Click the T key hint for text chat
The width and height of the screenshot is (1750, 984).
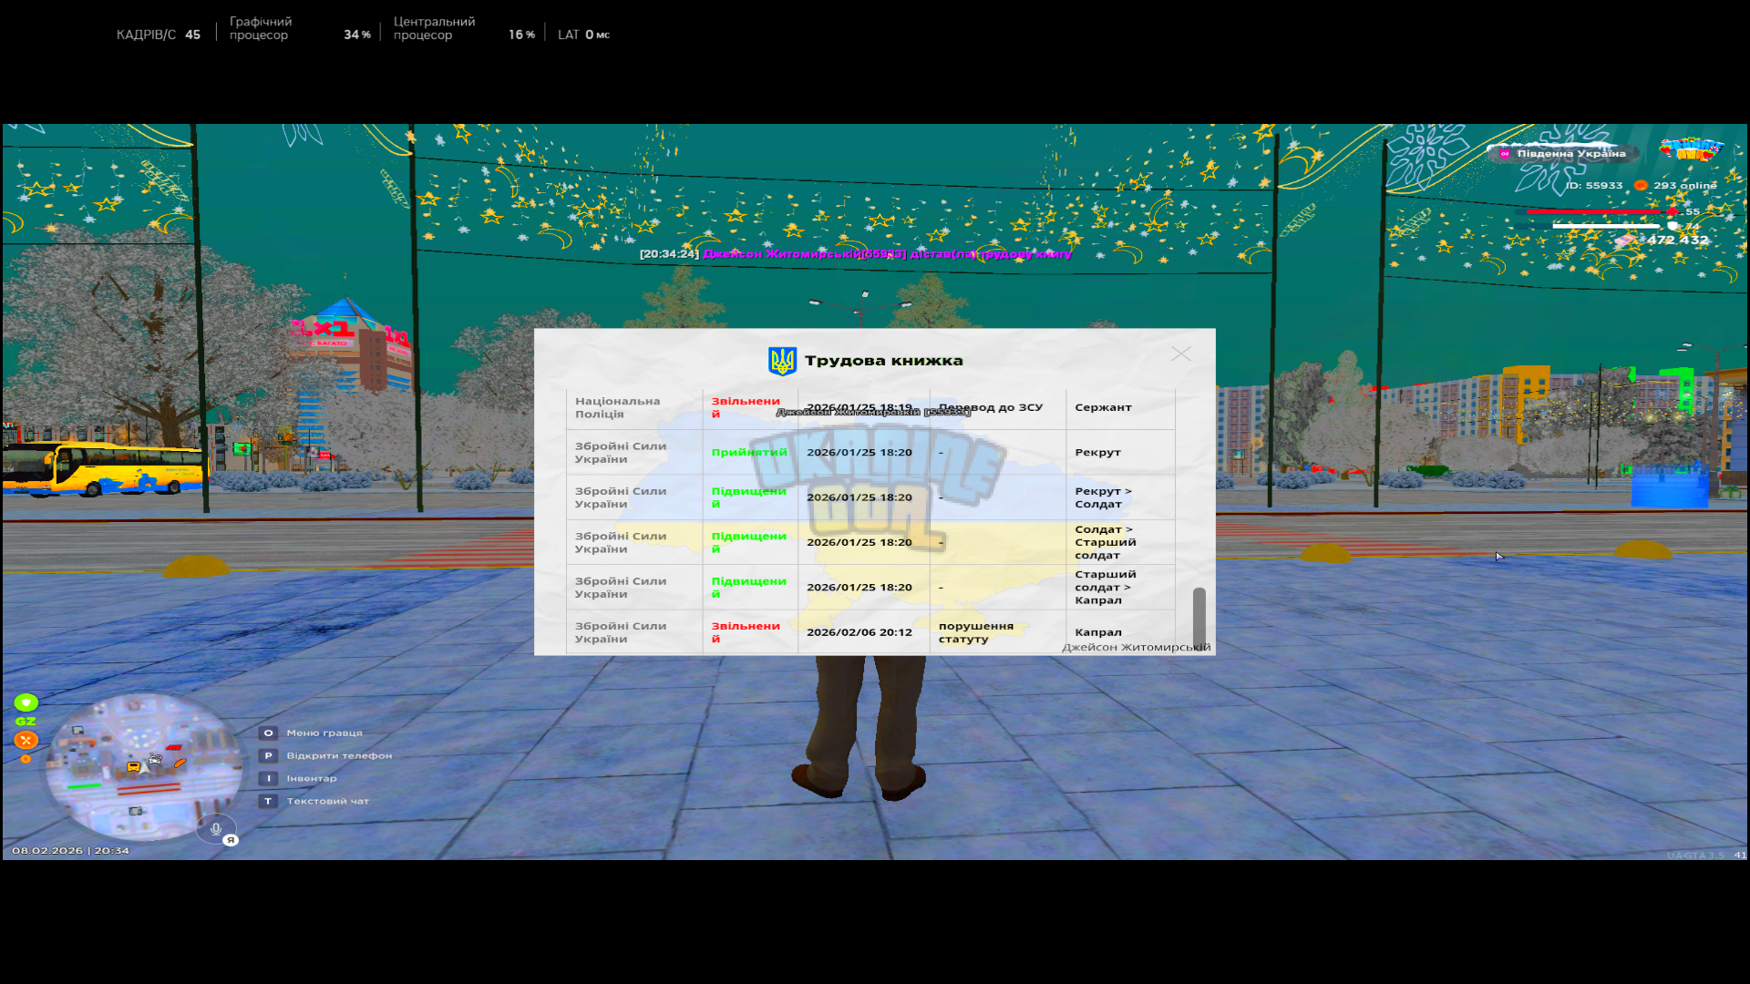(x=268, y=801)
